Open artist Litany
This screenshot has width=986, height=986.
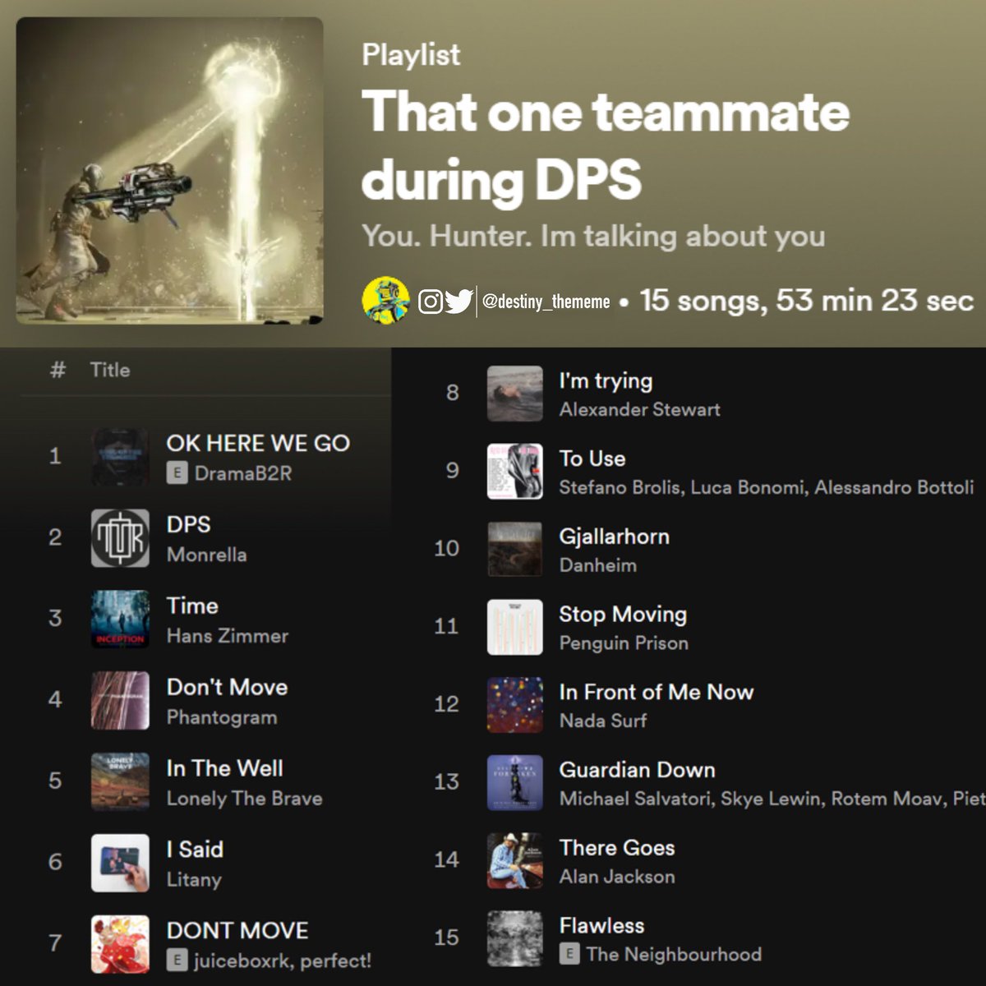pos(194,880)
